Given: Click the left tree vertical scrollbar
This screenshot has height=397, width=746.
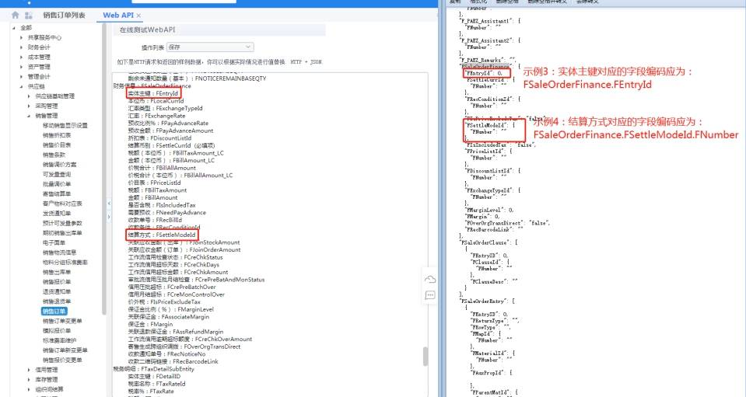Looking at the screenshot, I should click(x=104, y=169).
